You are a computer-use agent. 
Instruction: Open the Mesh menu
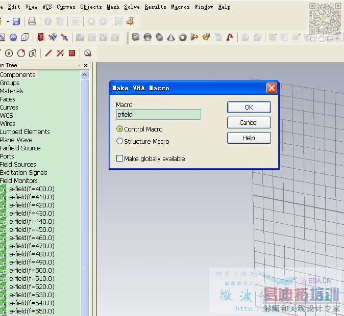tap(113, 7)
